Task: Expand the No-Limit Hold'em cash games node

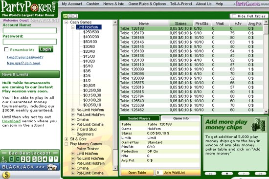Action: point(73,110)
